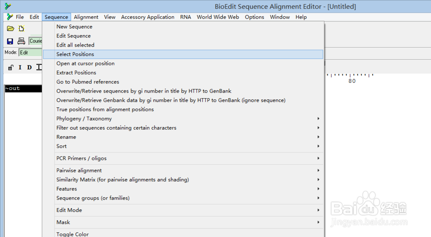Click the D mode toolbar button

point(29,67)
